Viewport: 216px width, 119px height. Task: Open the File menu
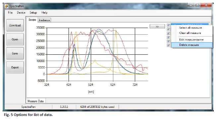(10, 13)
